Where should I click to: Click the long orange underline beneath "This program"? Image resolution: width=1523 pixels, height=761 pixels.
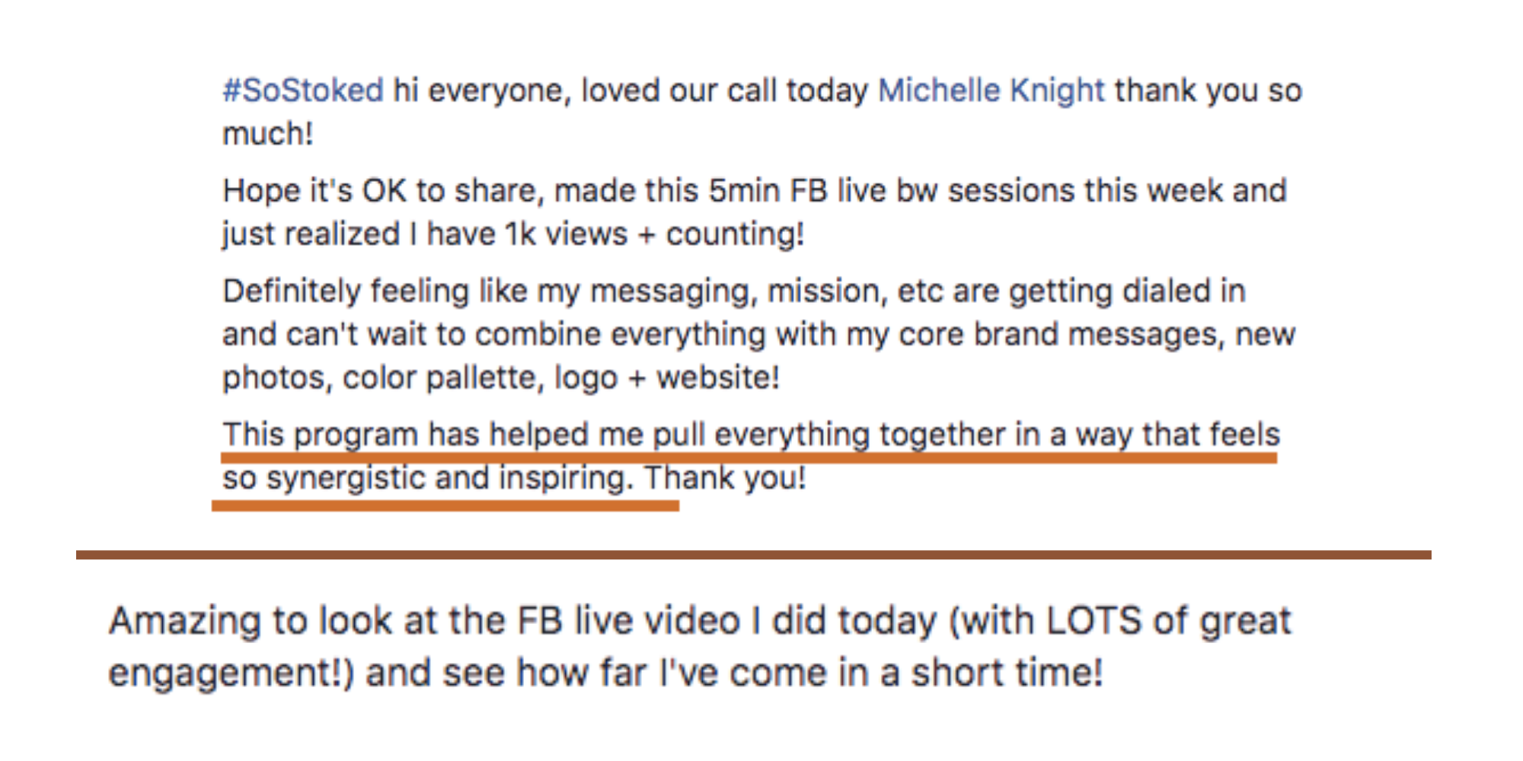tap(749, 457)
